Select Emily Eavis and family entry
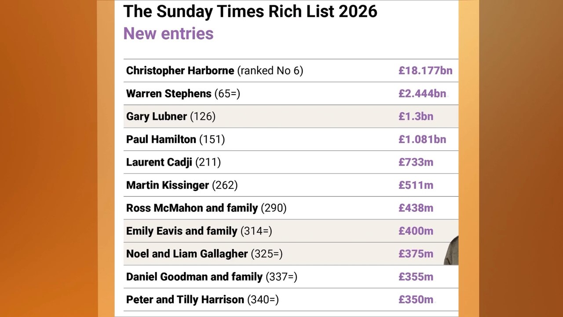 pyautogui.click(x=291, y=231)
